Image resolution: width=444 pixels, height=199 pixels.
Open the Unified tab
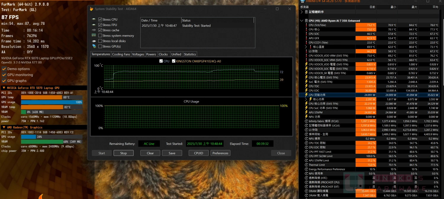(x=176, y=54)
